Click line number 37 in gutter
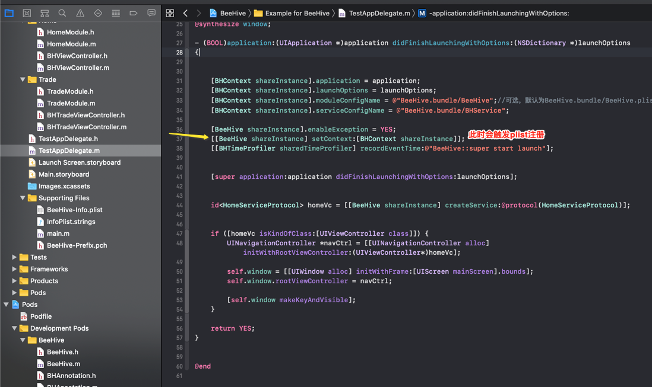Image resolution: width=652 pixels, height=387 pixels. (179, 139)
